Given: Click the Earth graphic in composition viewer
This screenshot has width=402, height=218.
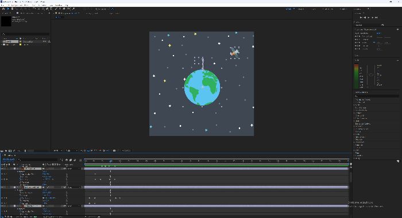Looking at the screenshot, I should tap(202, 87).
